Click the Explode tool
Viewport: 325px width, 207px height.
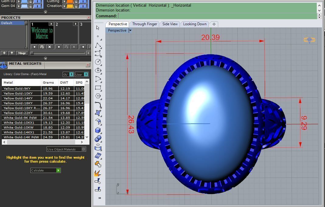(x=98, y=173)
